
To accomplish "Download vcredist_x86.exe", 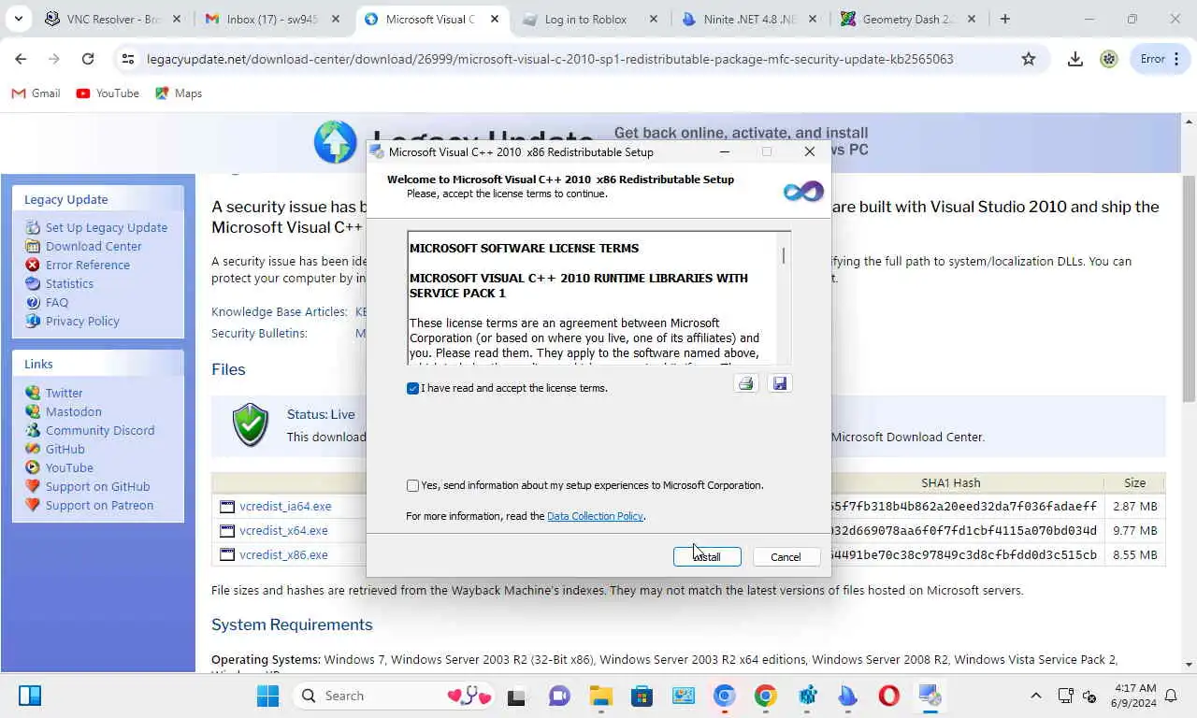I will click(x=283, y=554).
